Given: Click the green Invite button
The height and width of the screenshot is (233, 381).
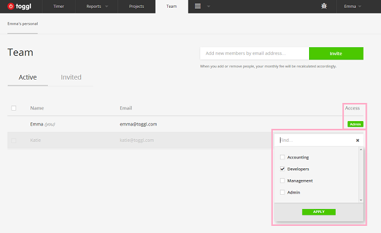Looking at the screenshot, I should pos(336,53).
